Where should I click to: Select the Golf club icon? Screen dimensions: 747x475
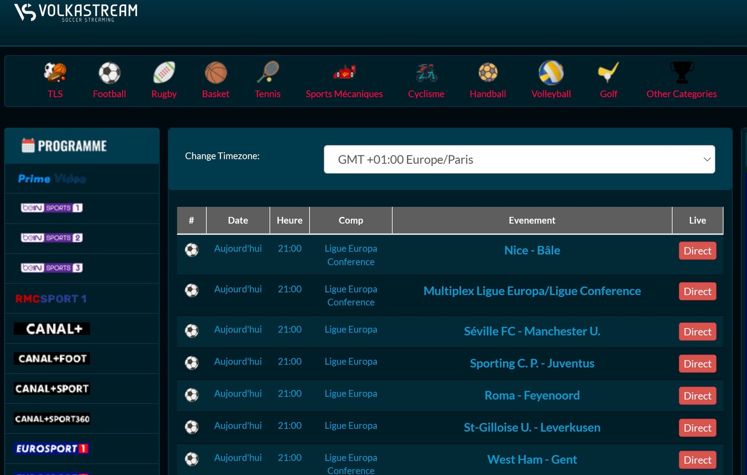pos(608,72)
